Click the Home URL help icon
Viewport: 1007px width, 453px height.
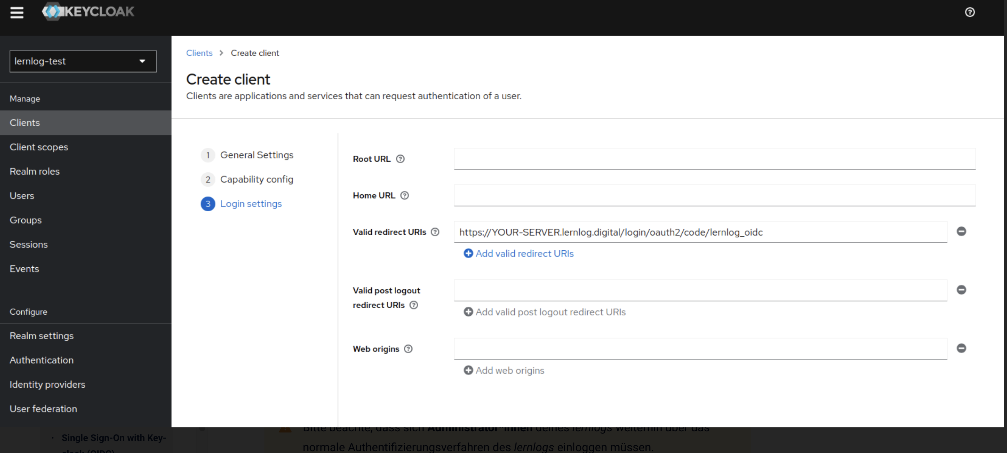(x=405, y=195)
